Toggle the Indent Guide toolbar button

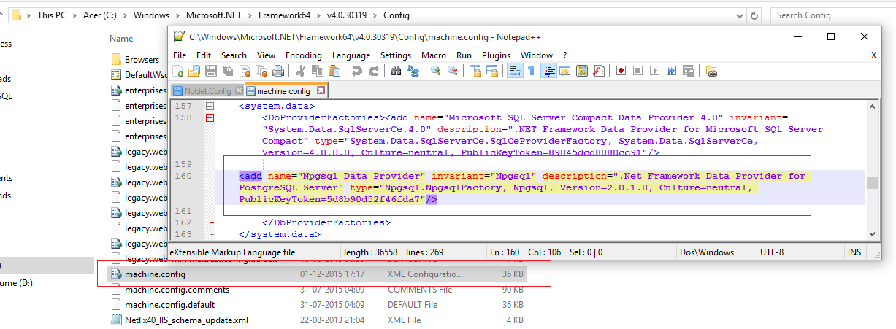(x=548, y=71)
